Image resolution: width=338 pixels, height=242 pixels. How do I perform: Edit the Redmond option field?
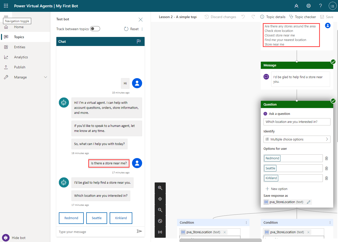click(293, 158)
